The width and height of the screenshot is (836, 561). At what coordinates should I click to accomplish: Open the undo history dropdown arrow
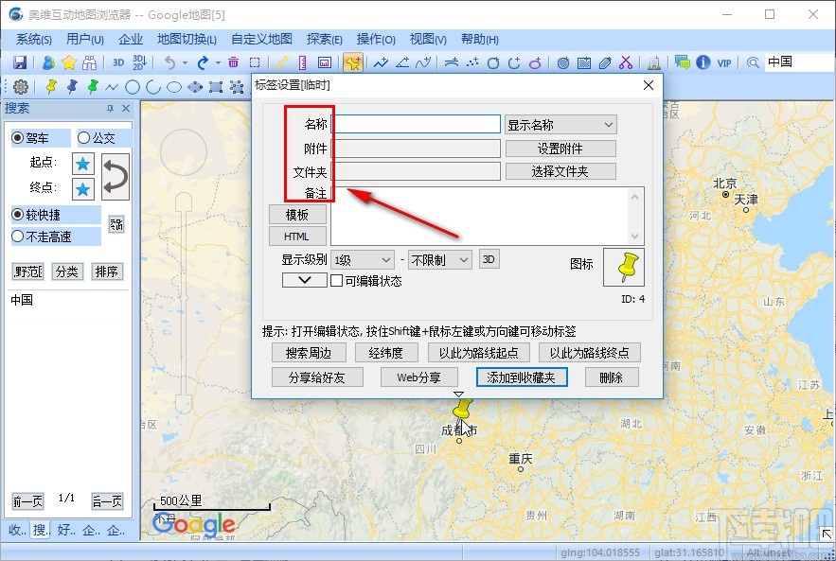coord(185,62)
